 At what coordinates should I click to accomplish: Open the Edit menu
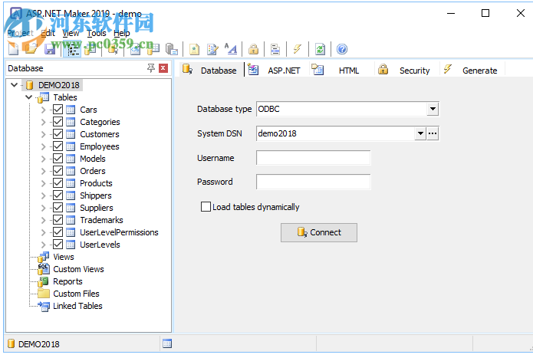click(48, 33)
